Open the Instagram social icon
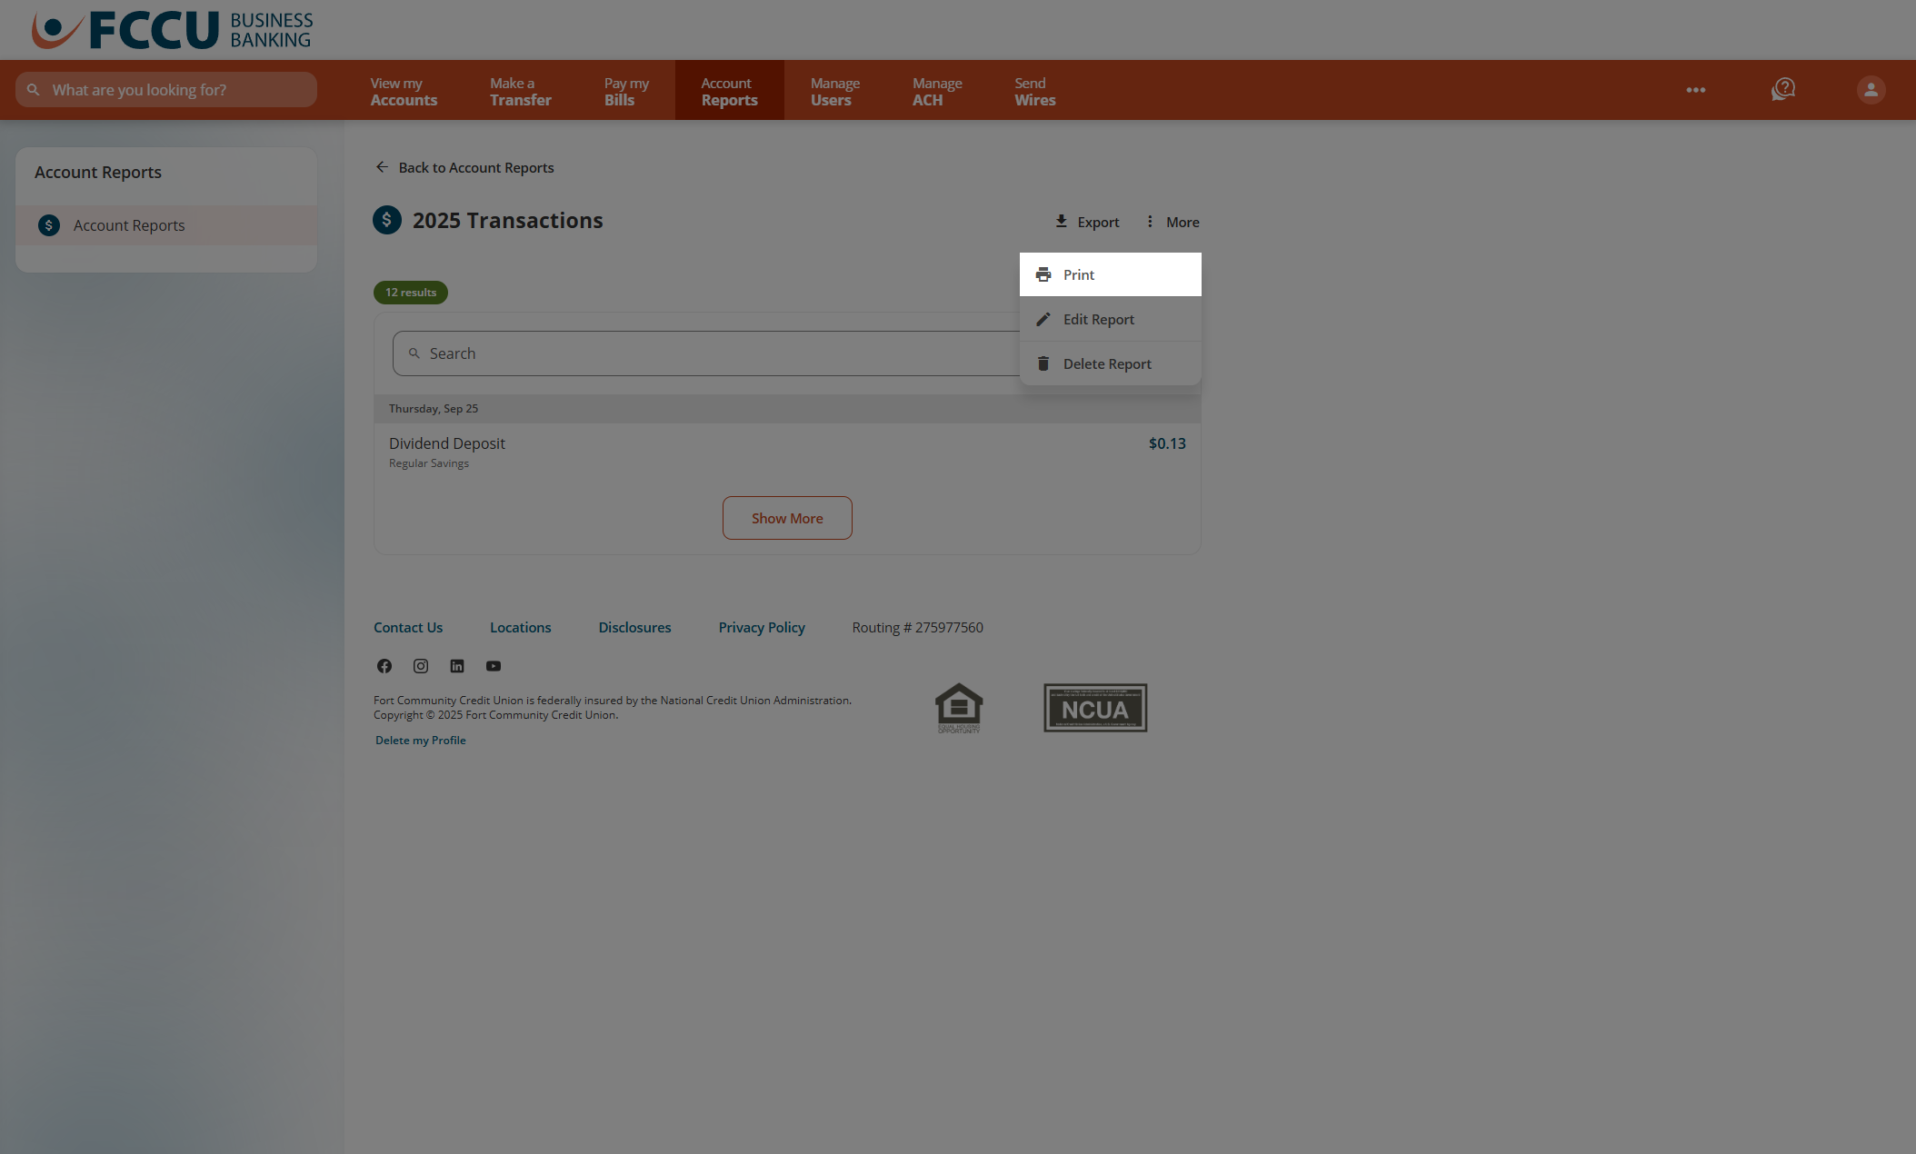 (420, 666)
